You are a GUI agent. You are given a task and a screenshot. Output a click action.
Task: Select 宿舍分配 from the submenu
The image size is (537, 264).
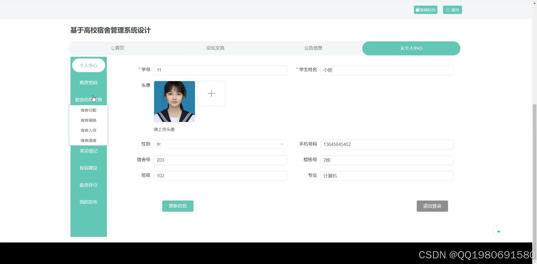point(88,110)
